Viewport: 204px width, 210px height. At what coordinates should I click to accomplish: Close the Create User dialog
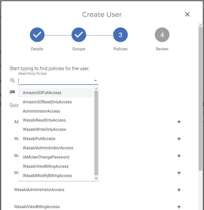(x=187, y=14)
